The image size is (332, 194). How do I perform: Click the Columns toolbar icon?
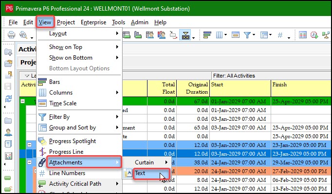pyautogui.click(x=219, y=35)
